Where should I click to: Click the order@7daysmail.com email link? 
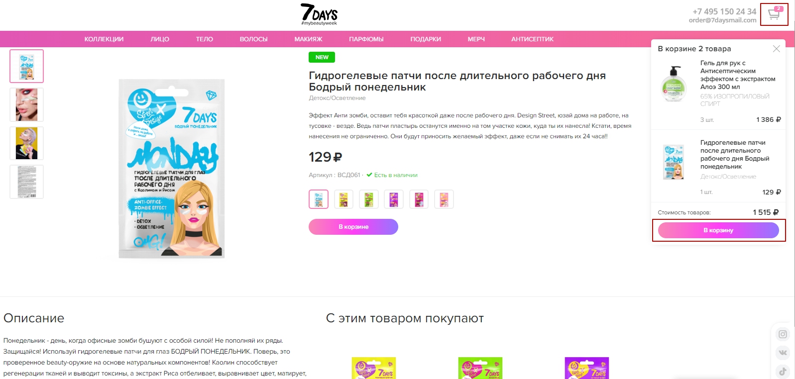pos(722,20)
